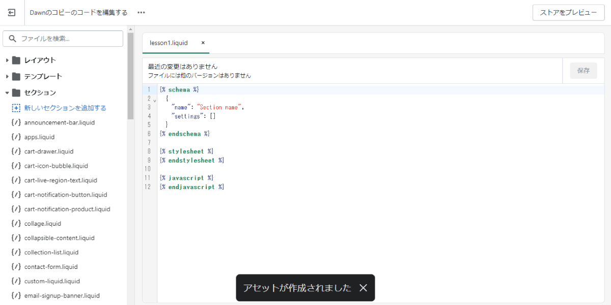Click the liquid file icon beside cart-live-region-text.liquid
The width and height of the screenshot is (611, 305).
(x=16, y=180)
